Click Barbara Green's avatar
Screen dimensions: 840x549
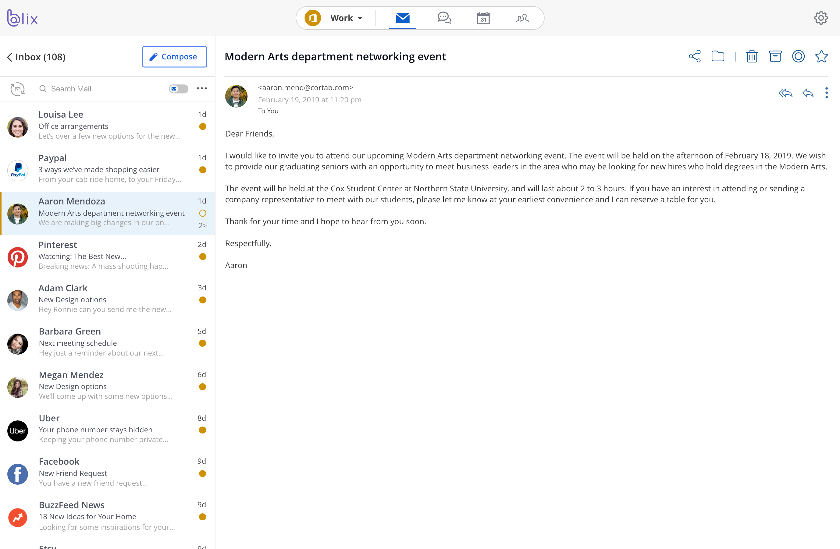18,344
